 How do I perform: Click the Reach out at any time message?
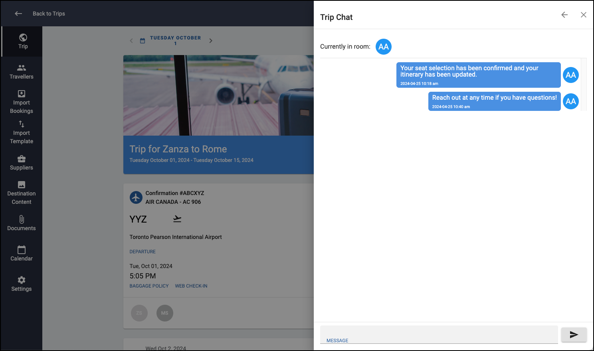pos(495,101)
